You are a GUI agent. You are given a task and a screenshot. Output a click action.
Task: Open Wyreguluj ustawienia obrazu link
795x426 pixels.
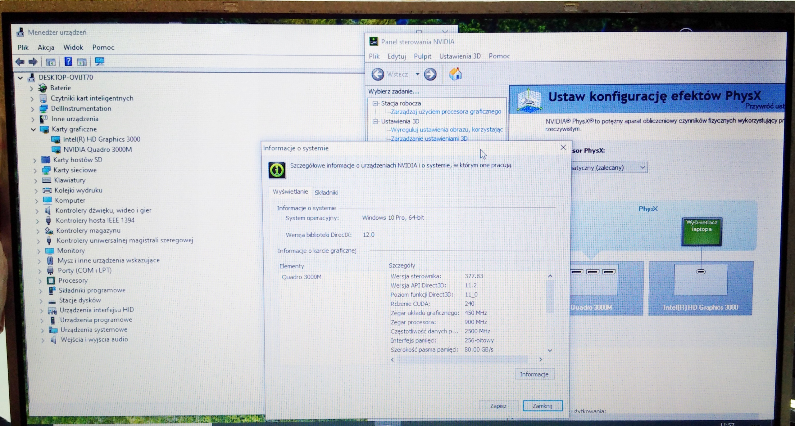(x=447, y=130)
